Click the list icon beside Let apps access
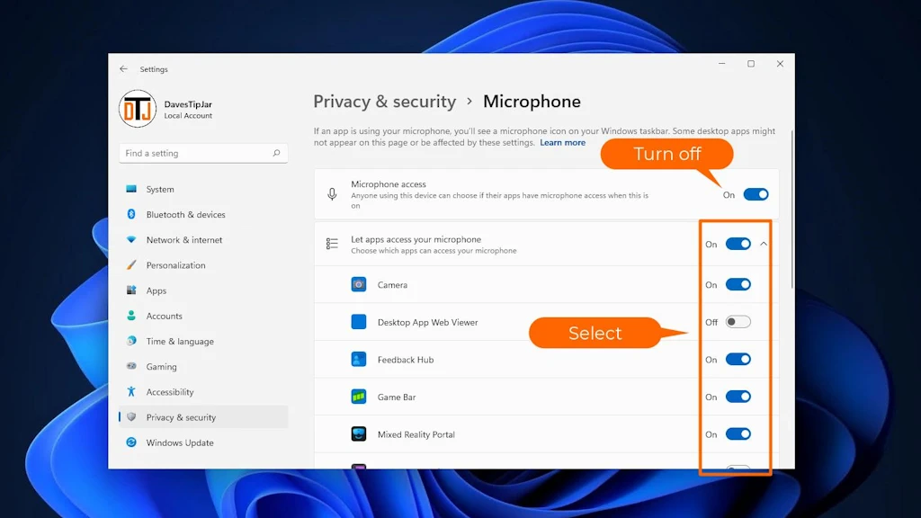 click(332, 244)
